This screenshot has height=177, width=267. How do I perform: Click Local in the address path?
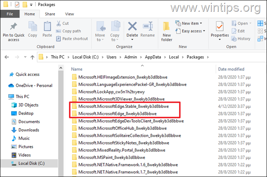174,57
